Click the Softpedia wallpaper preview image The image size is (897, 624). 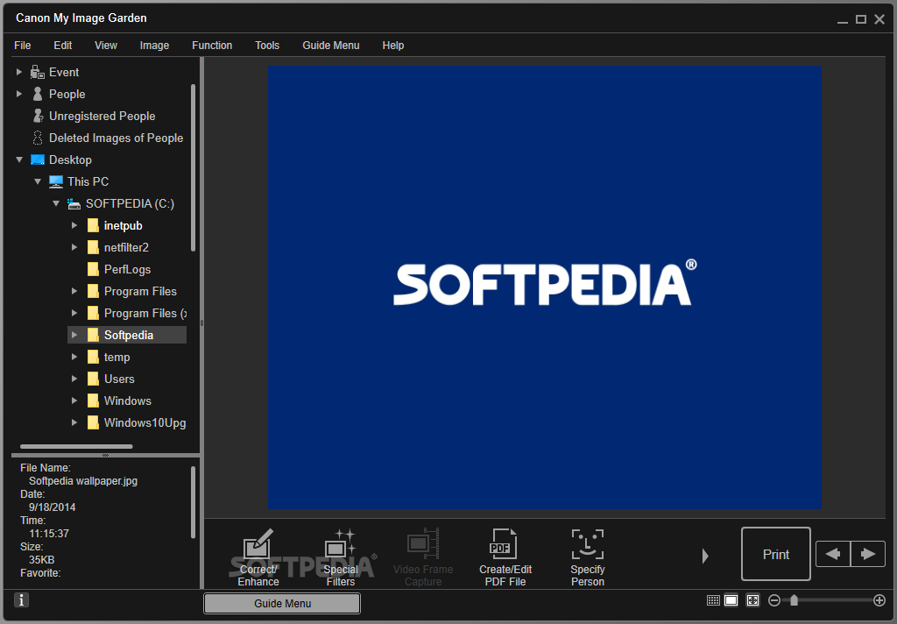(545, 287)
